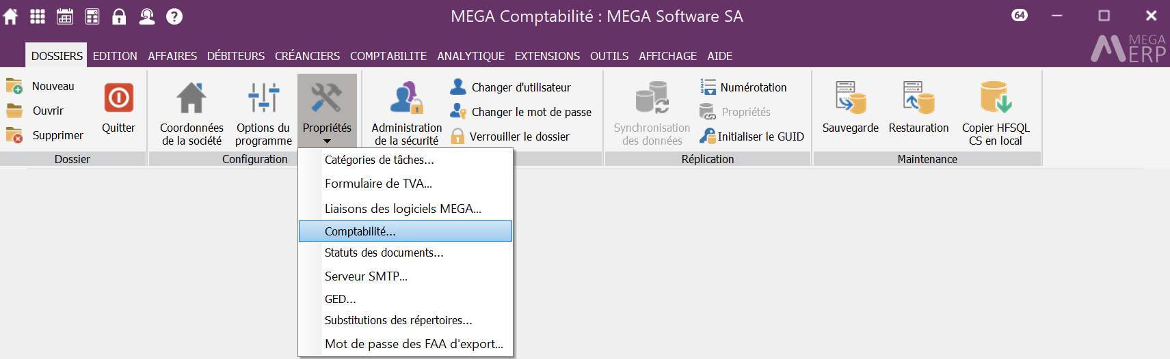The image size is (1170, 359).
Task: Open Coordonnées de la société
Action: [x=191, y=113]
